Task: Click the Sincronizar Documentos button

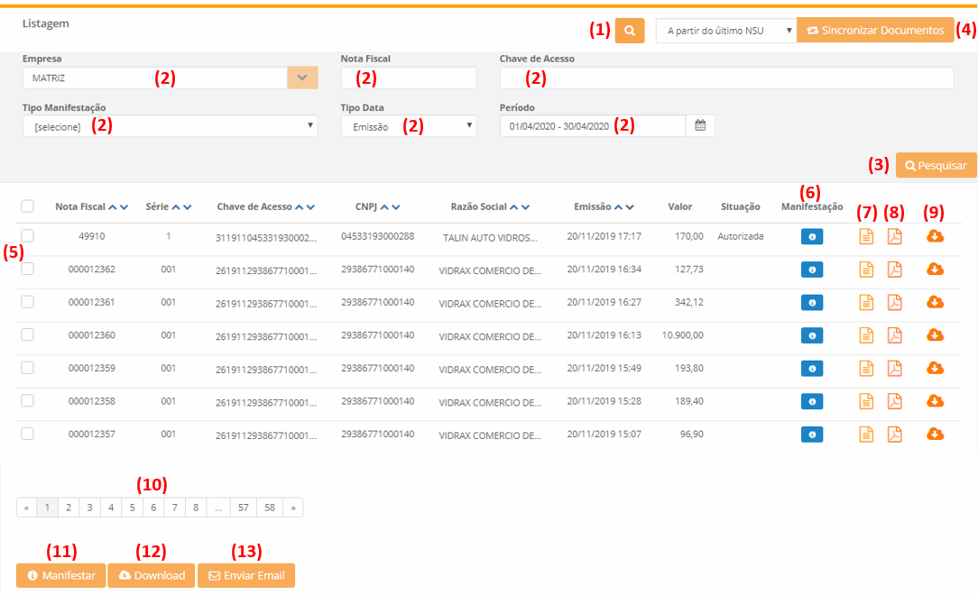Action: [x=875, y=30]
